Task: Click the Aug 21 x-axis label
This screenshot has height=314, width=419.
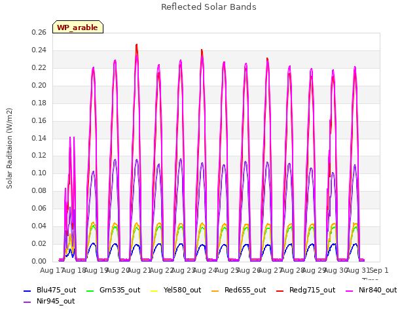Action: (139, 270)
